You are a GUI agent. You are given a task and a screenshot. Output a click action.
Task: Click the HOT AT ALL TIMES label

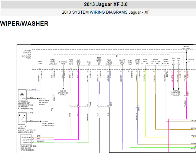click(186, 48)
